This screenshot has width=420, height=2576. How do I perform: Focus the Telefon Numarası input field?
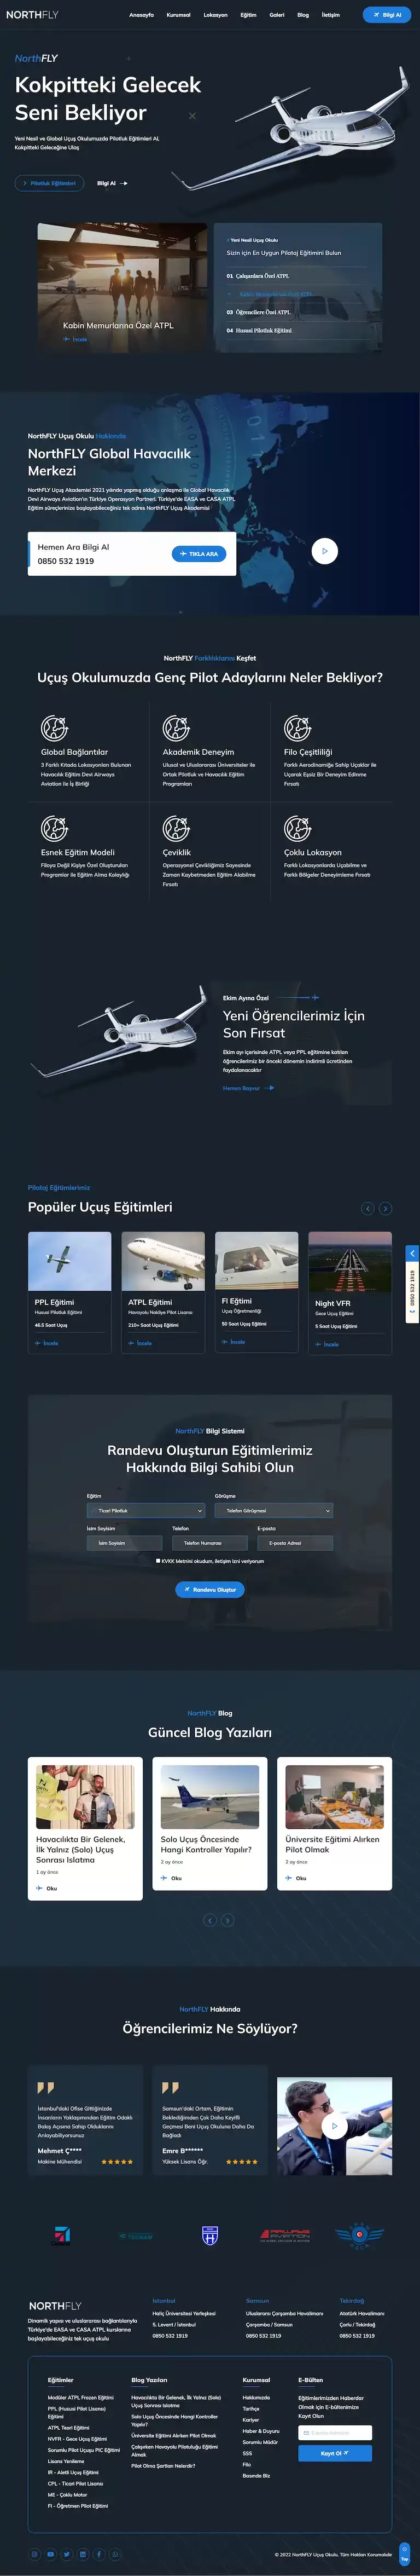click(209, 1543)
